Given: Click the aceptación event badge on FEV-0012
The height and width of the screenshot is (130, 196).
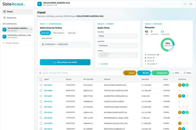Looking at the screenshot, I should 187,85.
